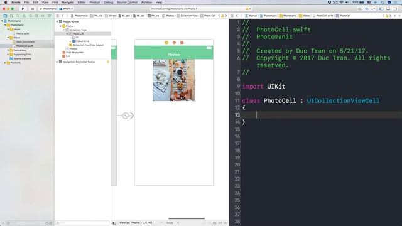Collapse the Controllers group folder
Screen dimensions: 402x226
pos(8,50)
